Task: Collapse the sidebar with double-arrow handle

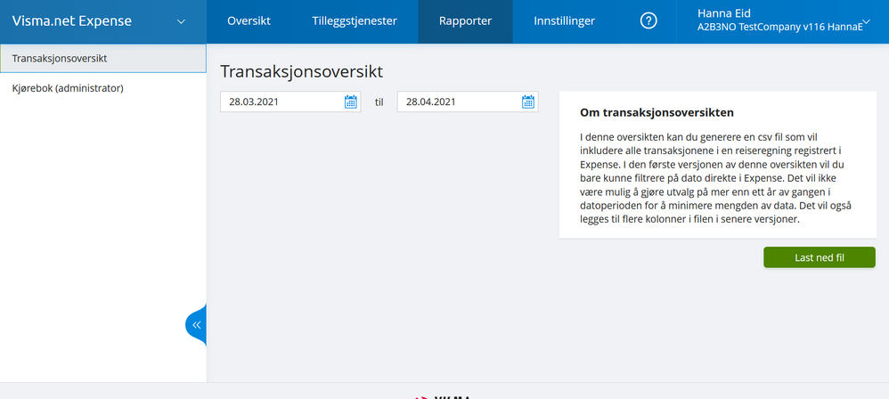Action: (x=196, y=325)
